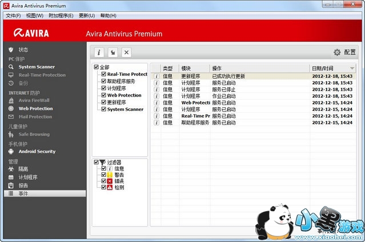Screen dimensions: 365x242
Task: Click the 日期/时间 sort arrow
Action: [x=352, y=68]
